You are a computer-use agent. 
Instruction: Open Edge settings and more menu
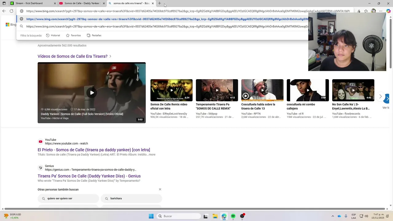tap(381, 11)
